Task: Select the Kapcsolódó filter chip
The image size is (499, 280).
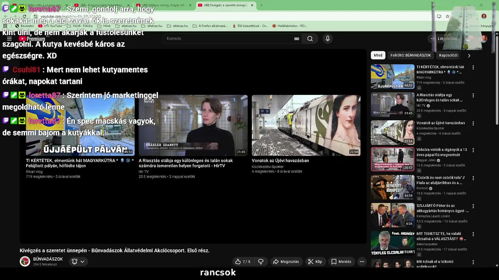Action: pos(449,55)
